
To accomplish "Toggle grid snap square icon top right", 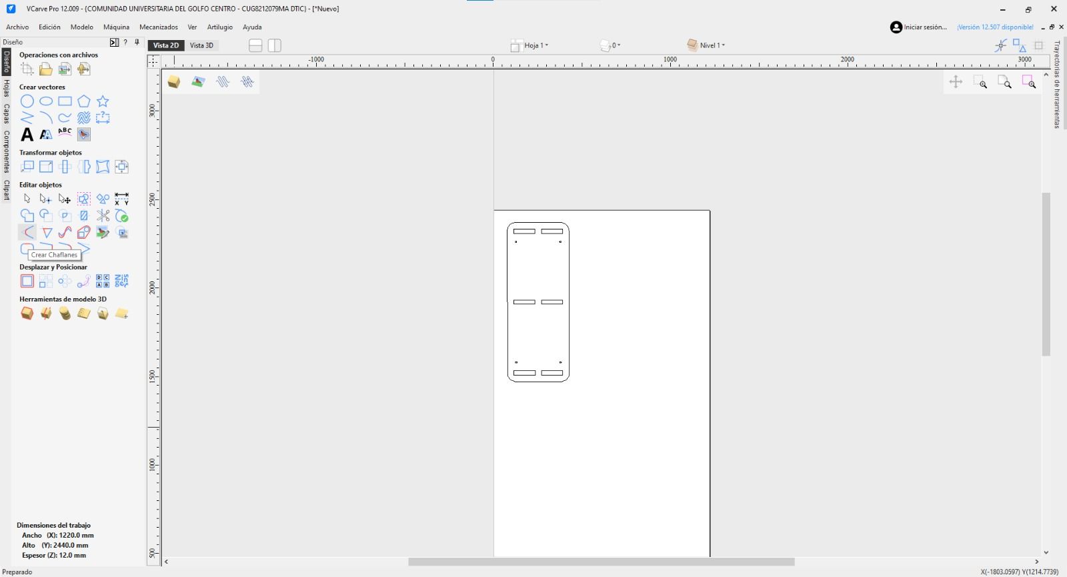I will pos(1038,45).
